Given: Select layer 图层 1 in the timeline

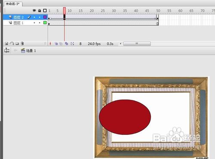Looking at the screenshot, I should point(18,23).
